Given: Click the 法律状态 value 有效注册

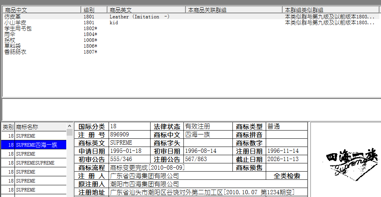Looking at the screenshot, I should pos(208,126).
